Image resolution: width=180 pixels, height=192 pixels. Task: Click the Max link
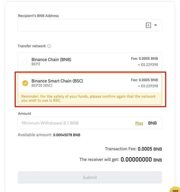tap(139, 123)
